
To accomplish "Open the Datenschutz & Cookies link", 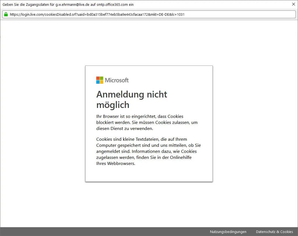I will [275, 232].
